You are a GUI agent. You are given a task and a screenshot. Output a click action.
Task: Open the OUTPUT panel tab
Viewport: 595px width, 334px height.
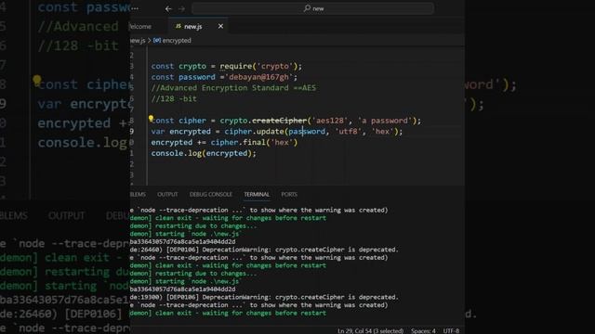coord(167,194)
